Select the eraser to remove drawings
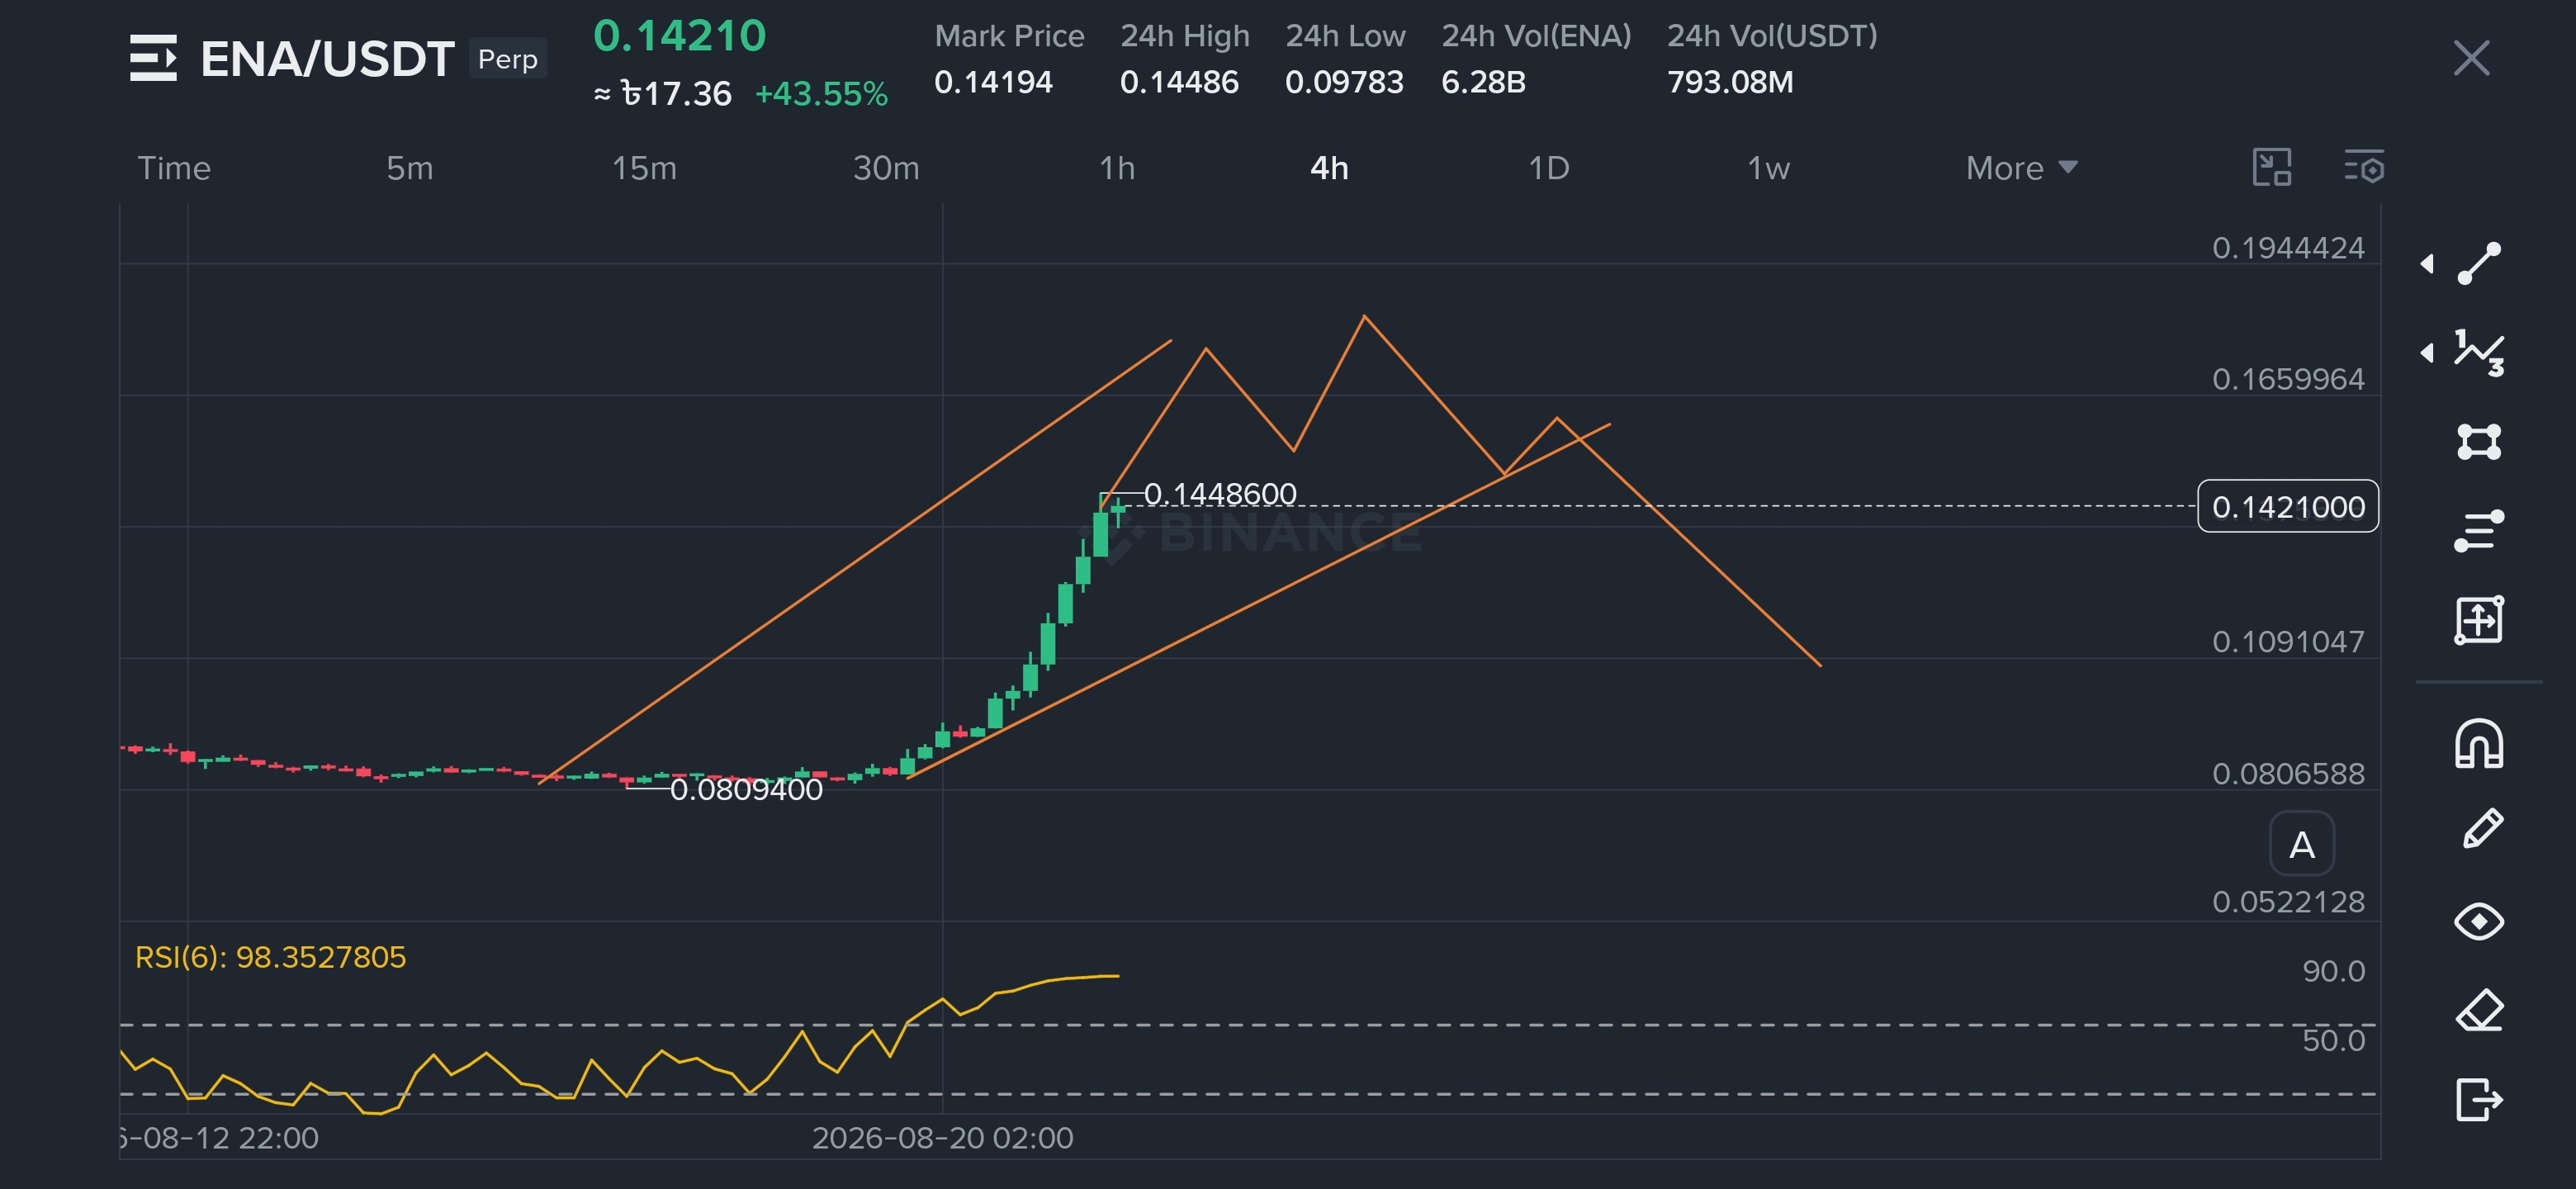 [2479, 1010]
